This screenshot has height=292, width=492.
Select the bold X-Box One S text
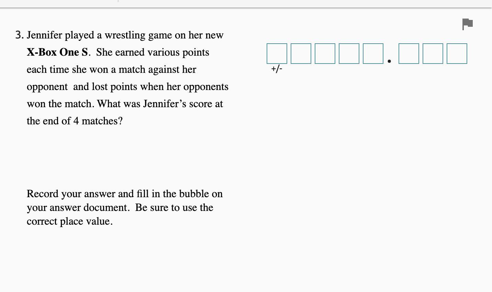58,52
